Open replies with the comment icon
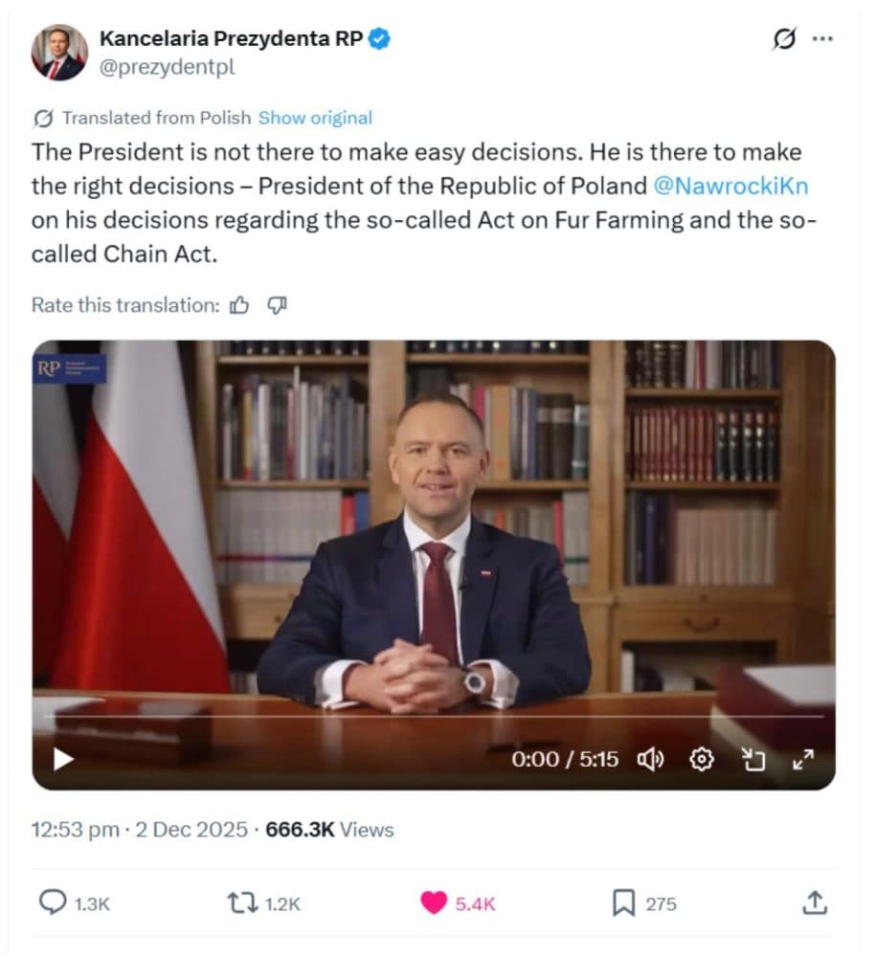 pyautogui.click(x=52, y=902)
